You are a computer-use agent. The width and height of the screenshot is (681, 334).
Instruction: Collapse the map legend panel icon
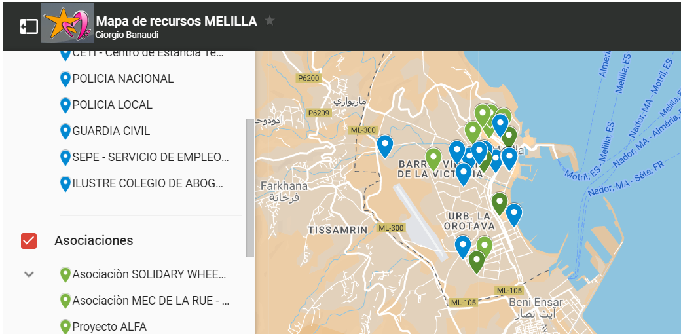tap(29, 26)
